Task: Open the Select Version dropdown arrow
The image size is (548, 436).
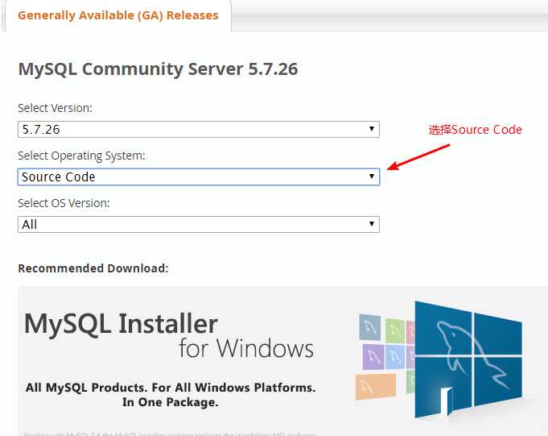Action: point(371,129)
